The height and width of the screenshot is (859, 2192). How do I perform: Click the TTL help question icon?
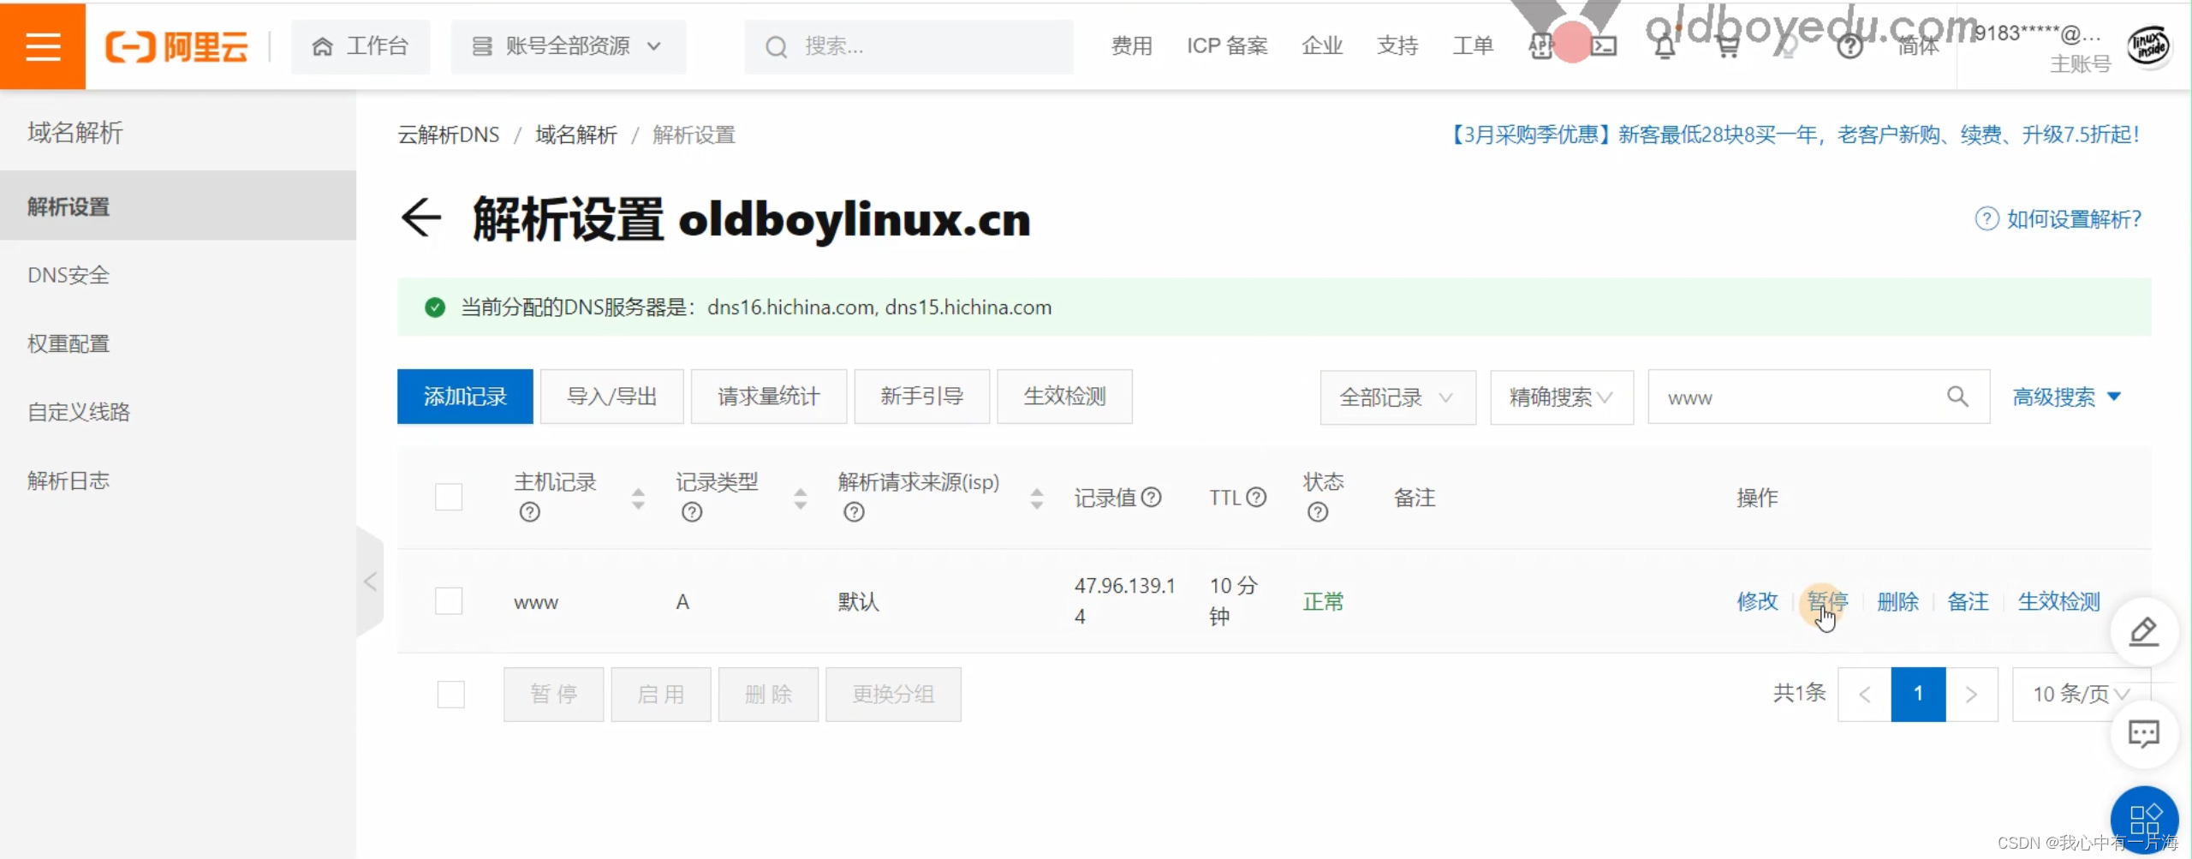pyautogui.click(x=1256, y=497)
